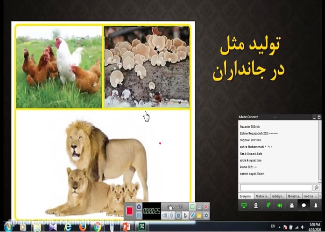Screen dimensions: 325x232
Task: Select the pencil draw tool in recorder
Action: tap(192, 216)
